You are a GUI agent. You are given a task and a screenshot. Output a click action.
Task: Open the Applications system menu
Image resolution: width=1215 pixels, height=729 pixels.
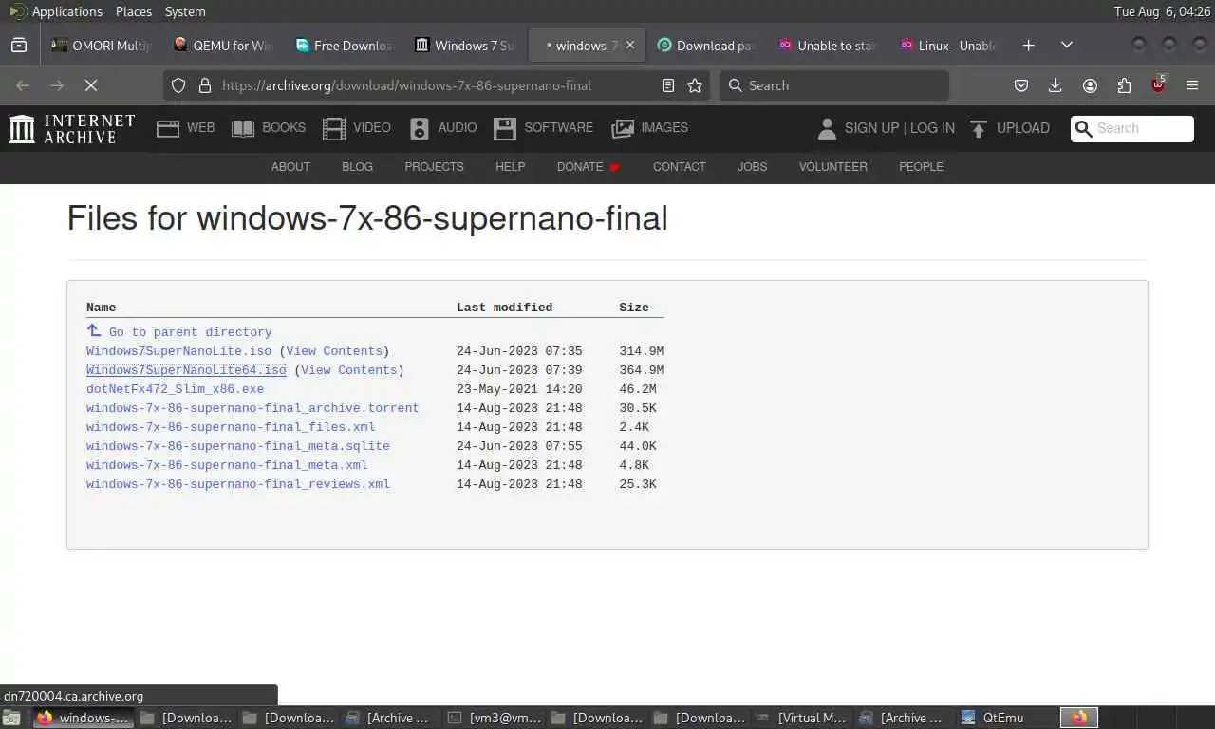[55, 11]
